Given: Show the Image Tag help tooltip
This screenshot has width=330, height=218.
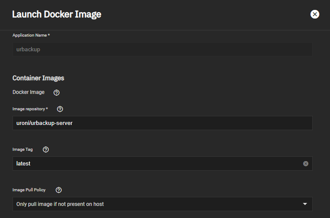Looking at the screenshot, I should point(46,149).
